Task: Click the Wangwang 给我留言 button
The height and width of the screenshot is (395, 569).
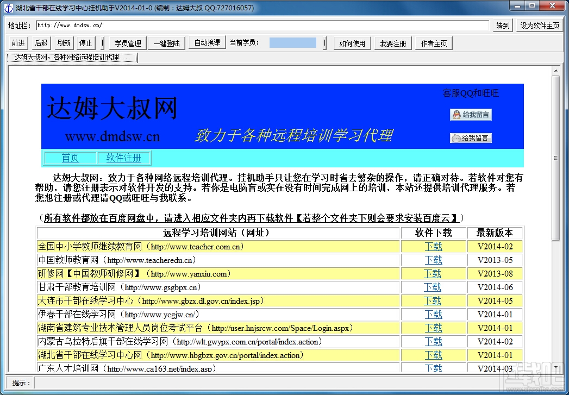Action: coord(471,138)
